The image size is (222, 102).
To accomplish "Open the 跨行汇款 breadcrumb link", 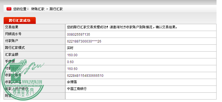I will coord(56,9).
